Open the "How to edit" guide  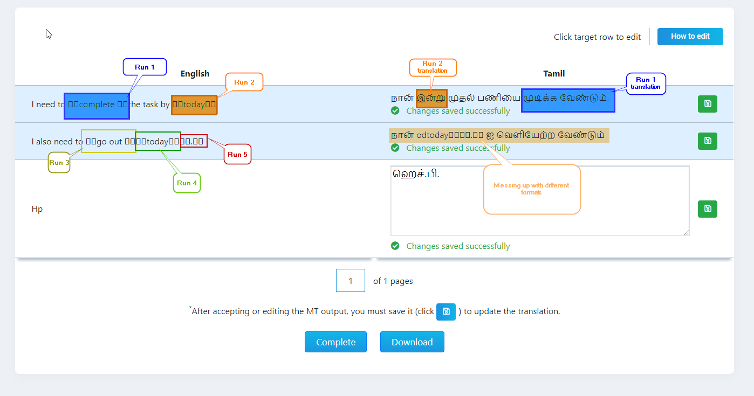pos(690,36)
